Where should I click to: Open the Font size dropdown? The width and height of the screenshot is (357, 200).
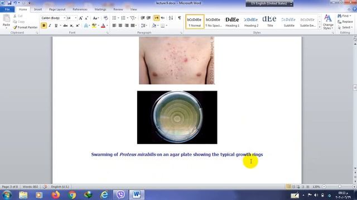[76, 18]
